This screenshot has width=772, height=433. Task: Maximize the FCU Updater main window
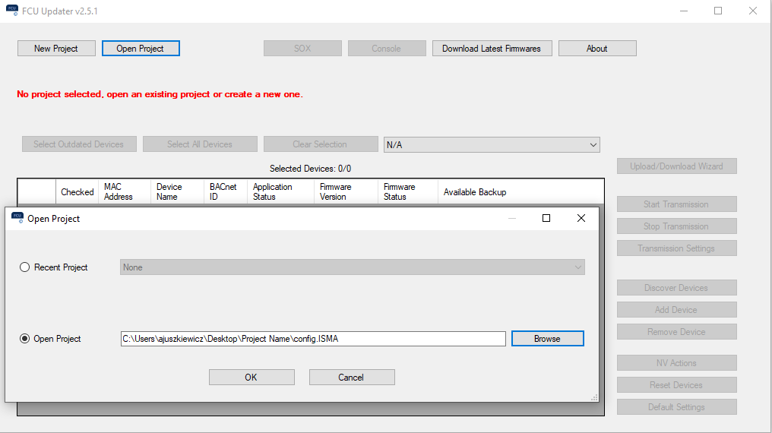pos(718,11)
